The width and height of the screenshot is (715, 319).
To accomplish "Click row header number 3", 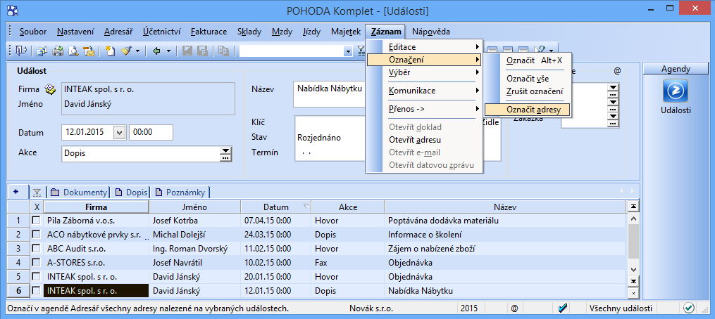I will (x=19, y=249).
